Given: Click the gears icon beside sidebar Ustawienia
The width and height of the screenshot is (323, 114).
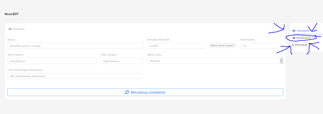Looking at the screenshot, I should [294, 31].
